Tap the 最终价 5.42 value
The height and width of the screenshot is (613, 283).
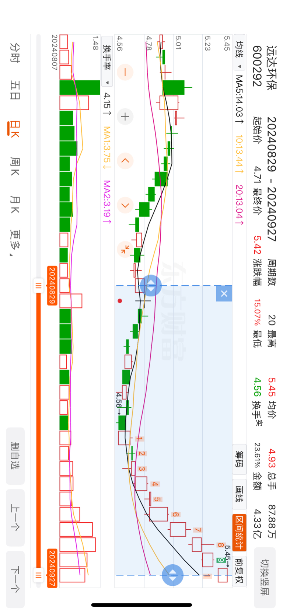point(257,245)
